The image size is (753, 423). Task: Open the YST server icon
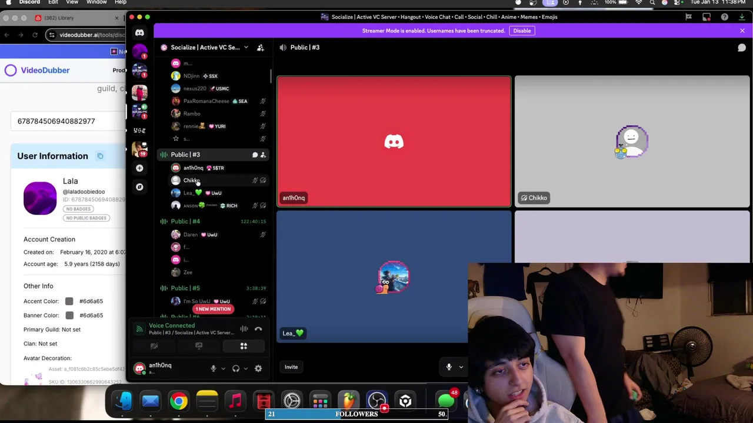coord(139,130)
